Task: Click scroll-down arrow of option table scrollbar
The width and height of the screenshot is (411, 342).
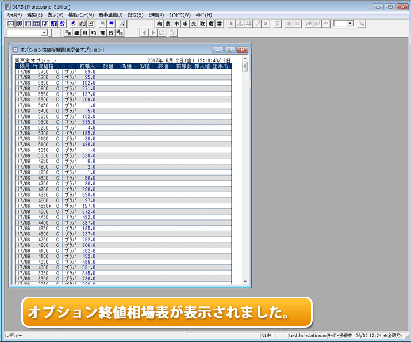Action: (245, 282)
